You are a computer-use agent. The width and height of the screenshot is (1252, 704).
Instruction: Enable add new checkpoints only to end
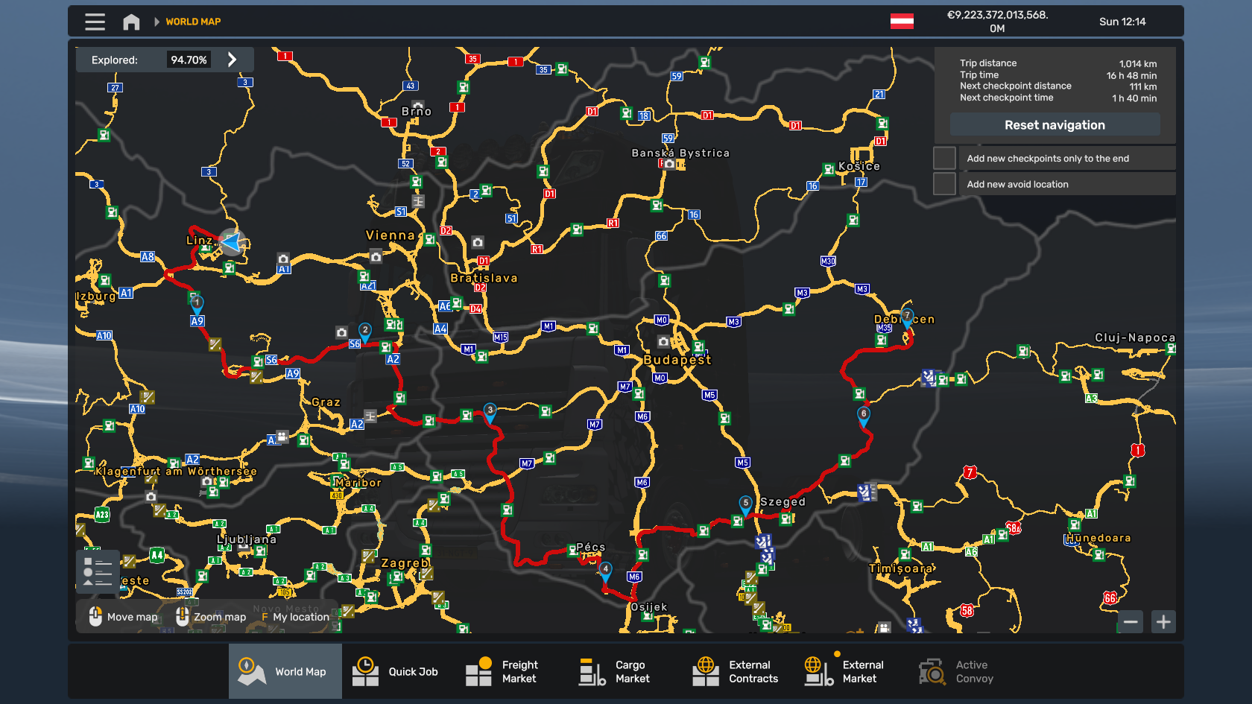(944, 158)
